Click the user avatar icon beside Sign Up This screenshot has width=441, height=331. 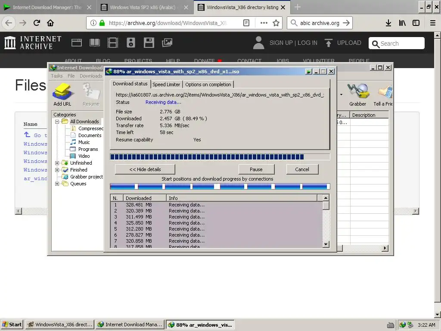pyautogui.click(x=258, y=43)
